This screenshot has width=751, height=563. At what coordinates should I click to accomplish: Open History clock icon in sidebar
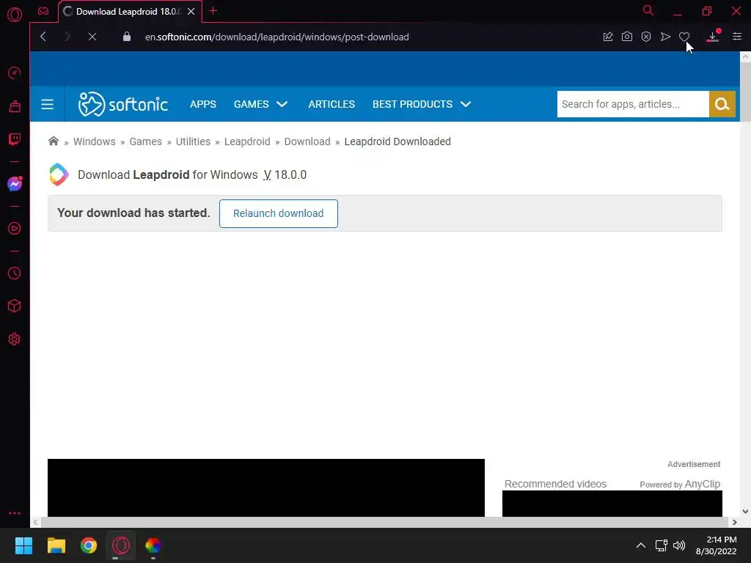point(15,273)
